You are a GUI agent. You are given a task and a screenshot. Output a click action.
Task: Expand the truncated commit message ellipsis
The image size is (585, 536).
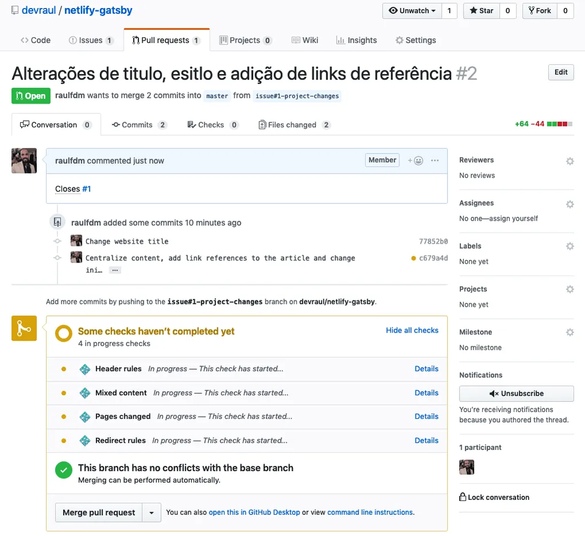tap(115, 270)
